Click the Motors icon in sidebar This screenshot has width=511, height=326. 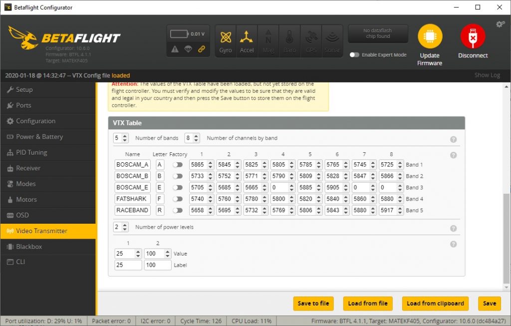[x=10, y=200]
